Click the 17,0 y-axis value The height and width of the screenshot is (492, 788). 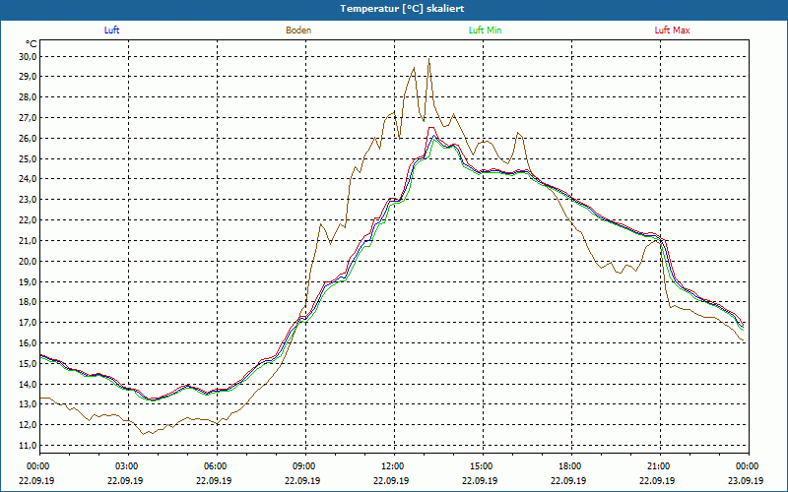[29, 323]
